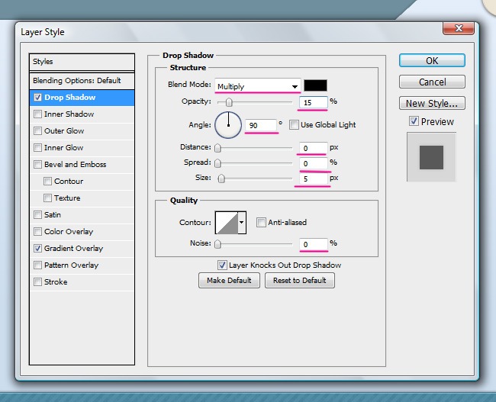Viewport: 496px width, 402px height.
Task: Click the style preview thumbnail
Action: pyautogui.click(x=431, y=156)
